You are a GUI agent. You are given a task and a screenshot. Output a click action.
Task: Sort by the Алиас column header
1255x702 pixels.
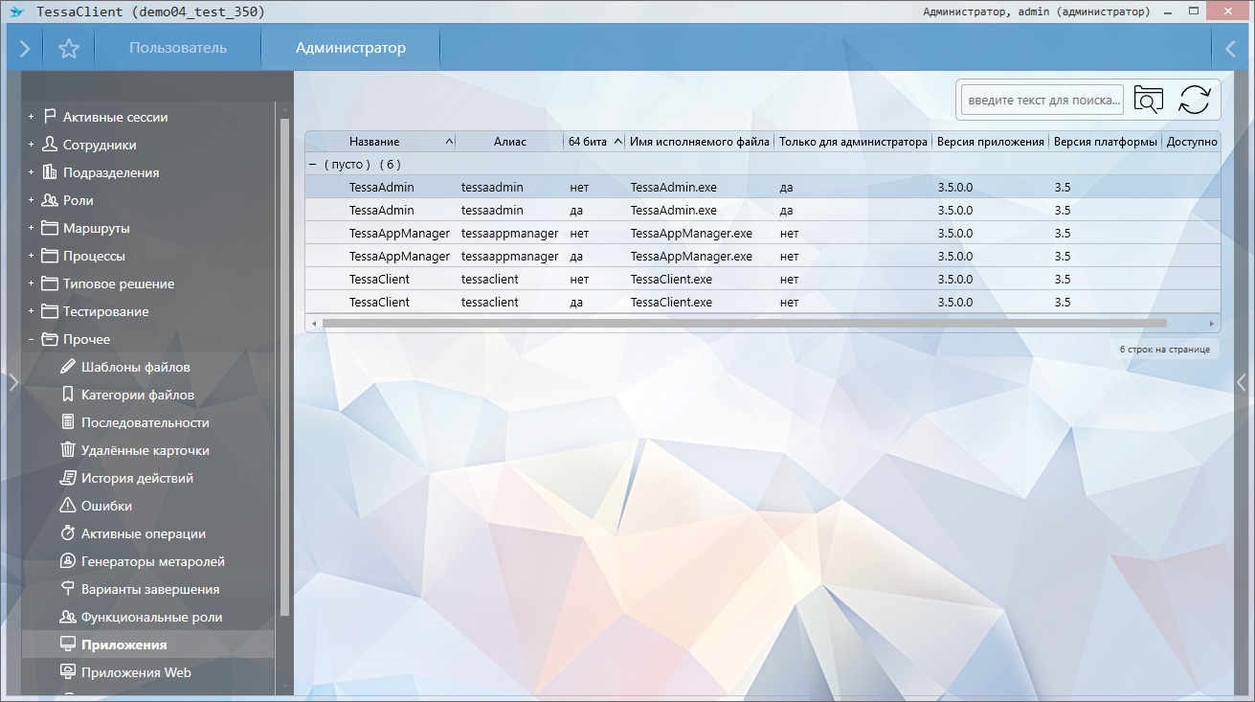(x=509, y=142)
